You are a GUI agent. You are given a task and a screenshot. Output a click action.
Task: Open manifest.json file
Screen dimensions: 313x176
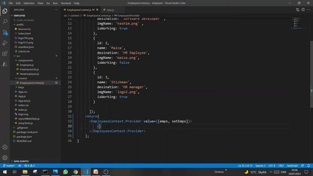click(26, 47)
